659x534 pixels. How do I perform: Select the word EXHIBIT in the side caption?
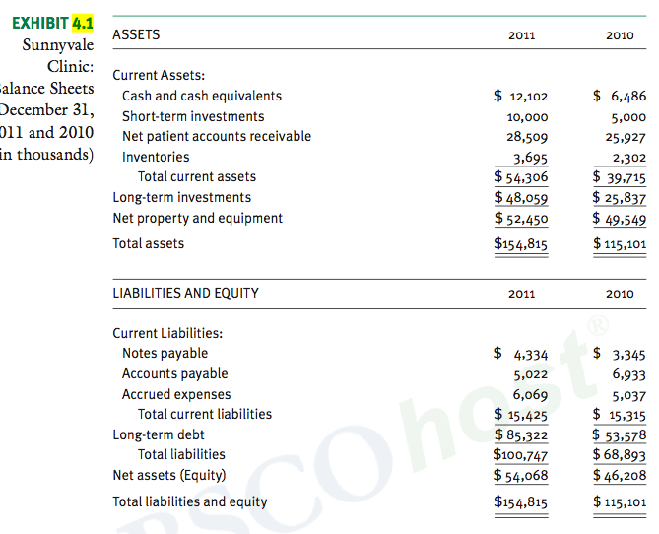pyautogui.click(x=40, y=23)
